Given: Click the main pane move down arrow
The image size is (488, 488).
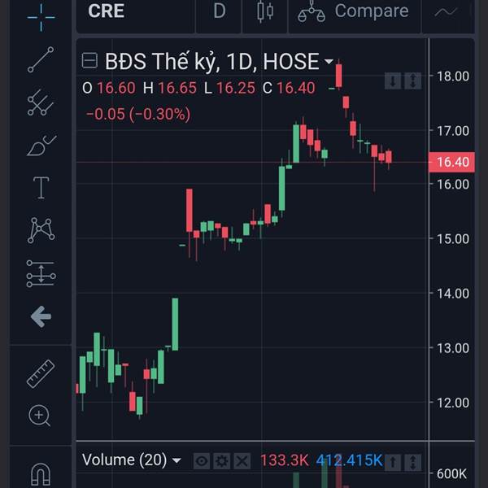Looking at the screenshot, I should [x=393, y=81].
